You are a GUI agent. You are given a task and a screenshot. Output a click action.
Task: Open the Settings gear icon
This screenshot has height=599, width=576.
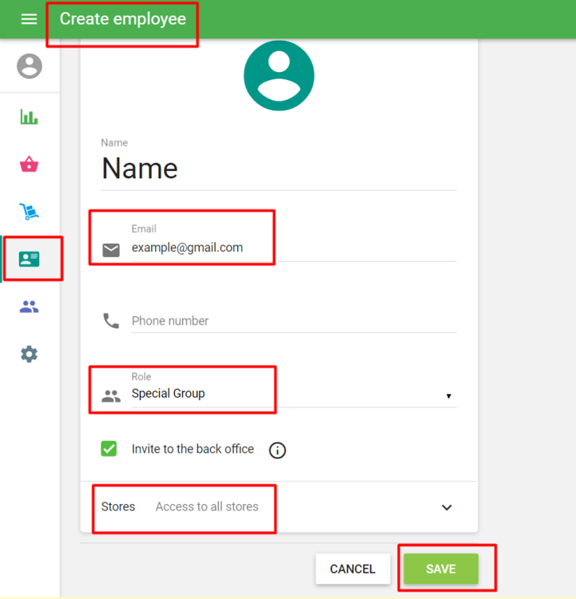coord(30,354)
